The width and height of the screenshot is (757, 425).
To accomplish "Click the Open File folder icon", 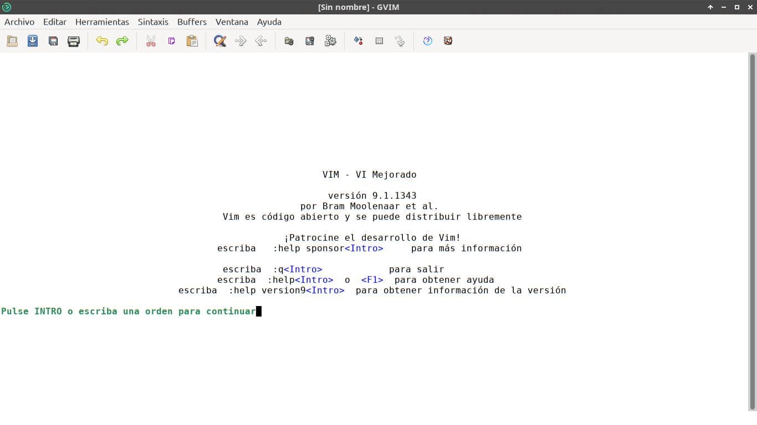I will point(12,40).
